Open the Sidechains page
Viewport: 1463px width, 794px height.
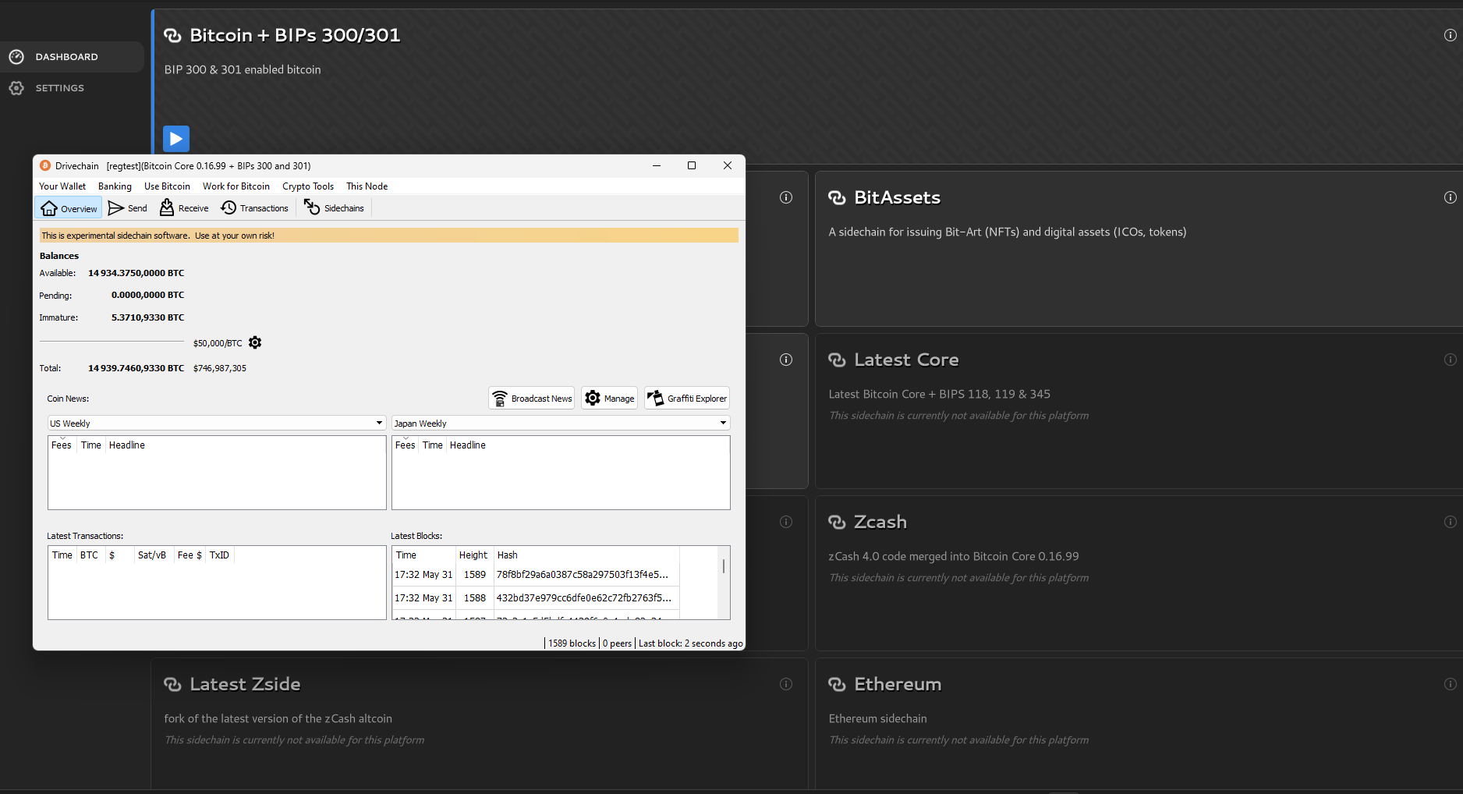point(335,208)
